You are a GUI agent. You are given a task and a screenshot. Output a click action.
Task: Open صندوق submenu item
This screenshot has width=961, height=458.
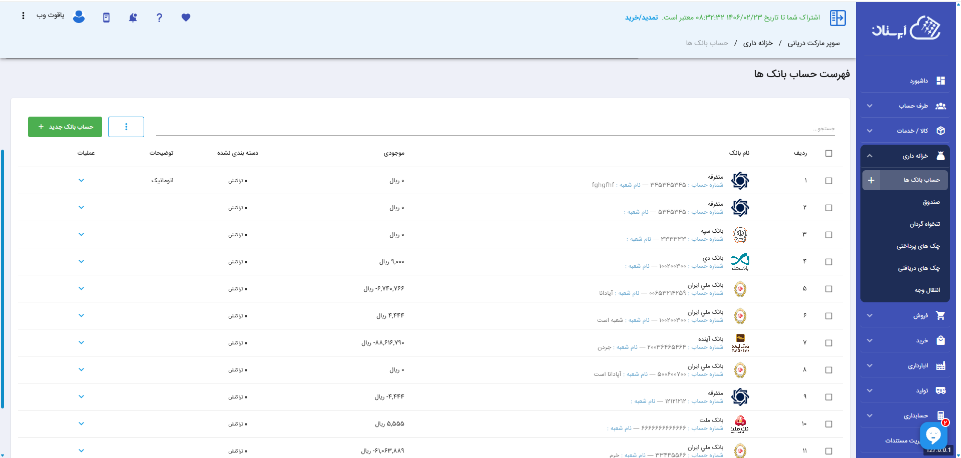(x=931, y=202)
